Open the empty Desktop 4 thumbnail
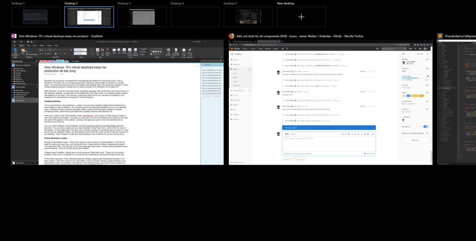 195,17
